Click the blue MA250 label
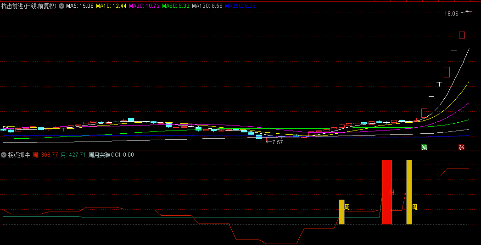The width and height of the screenshot is (481, 245). coord(240,6)
